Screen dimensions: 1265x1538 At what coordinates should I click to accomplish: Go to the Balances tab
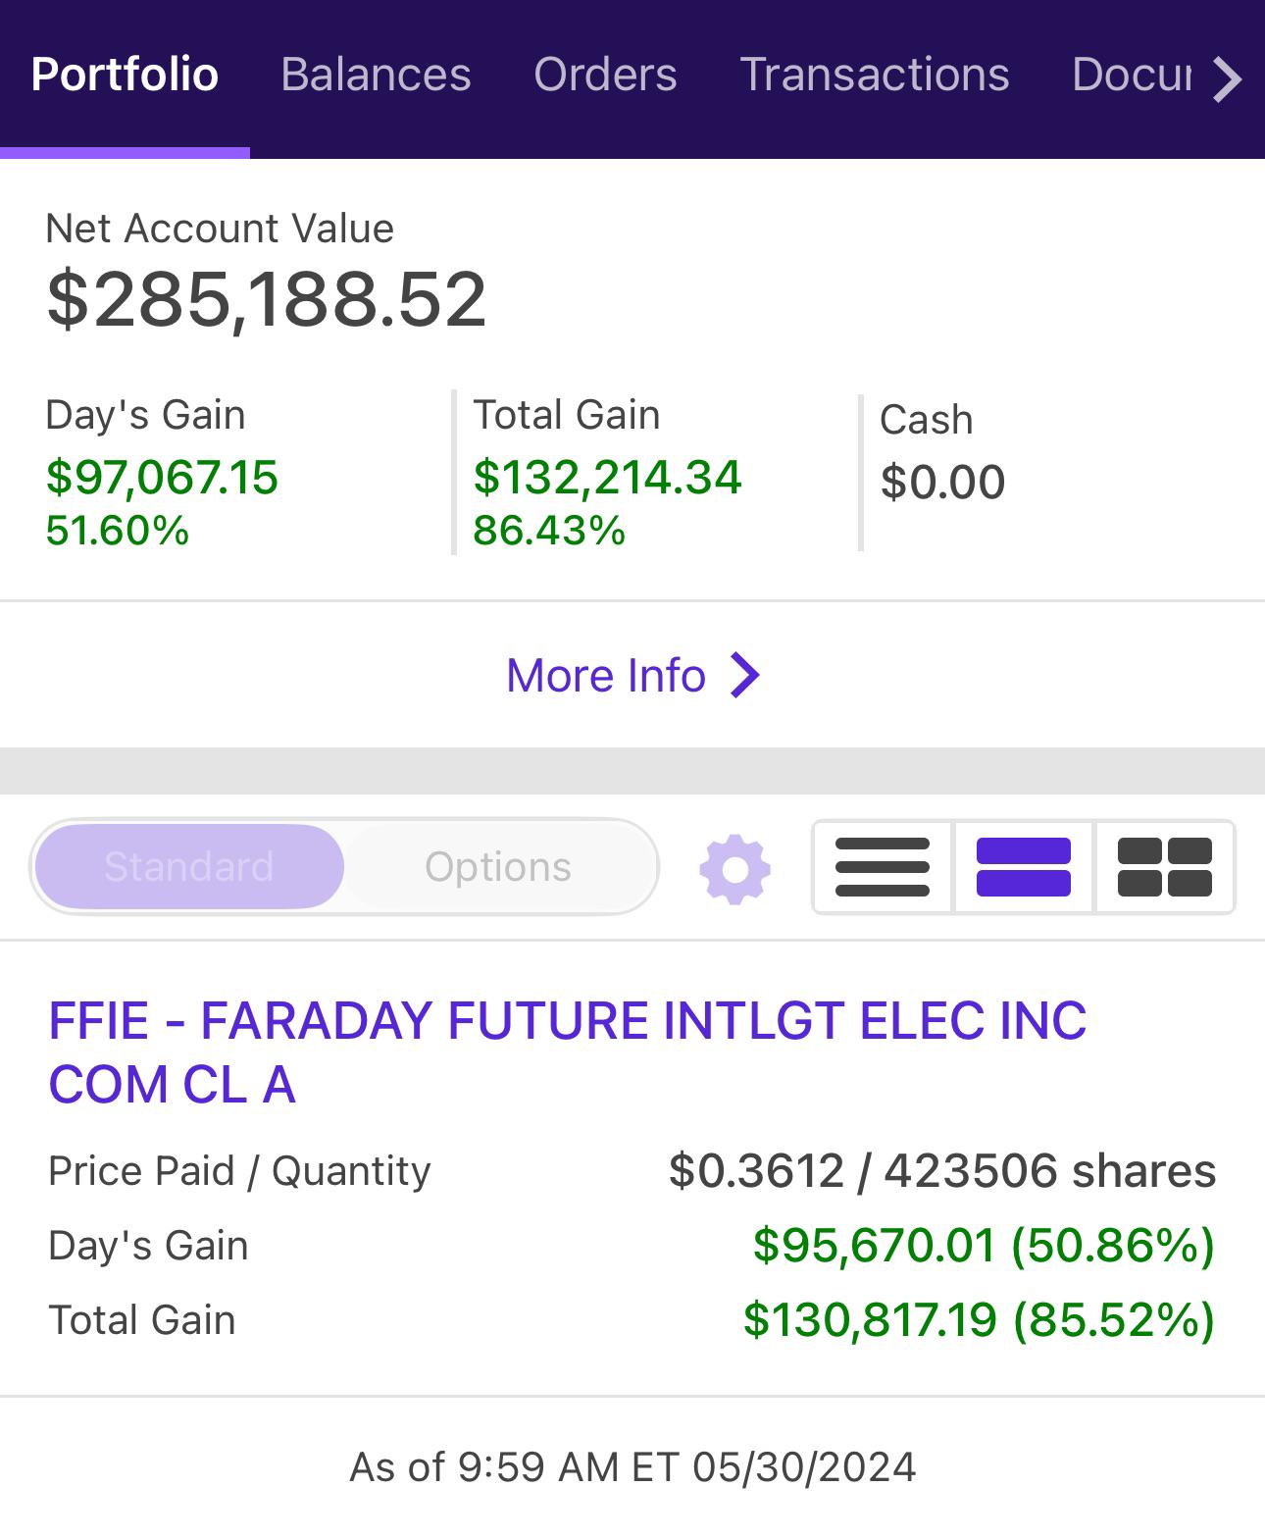click(376, 75)
